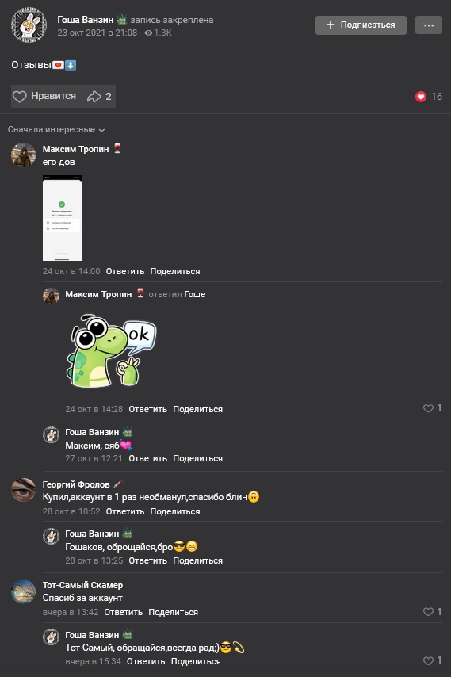
Task: Open Гоша Ванзин's profile avatar in post header
Action: [x=29, y=25]
